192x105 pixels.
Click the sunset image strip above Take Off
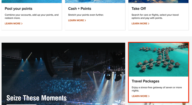click(x=159, y=1)
